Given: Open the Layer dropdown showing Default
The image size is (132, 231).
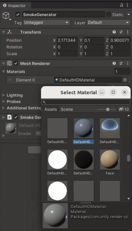Looking at the screenshot, I should coord(108,22).
